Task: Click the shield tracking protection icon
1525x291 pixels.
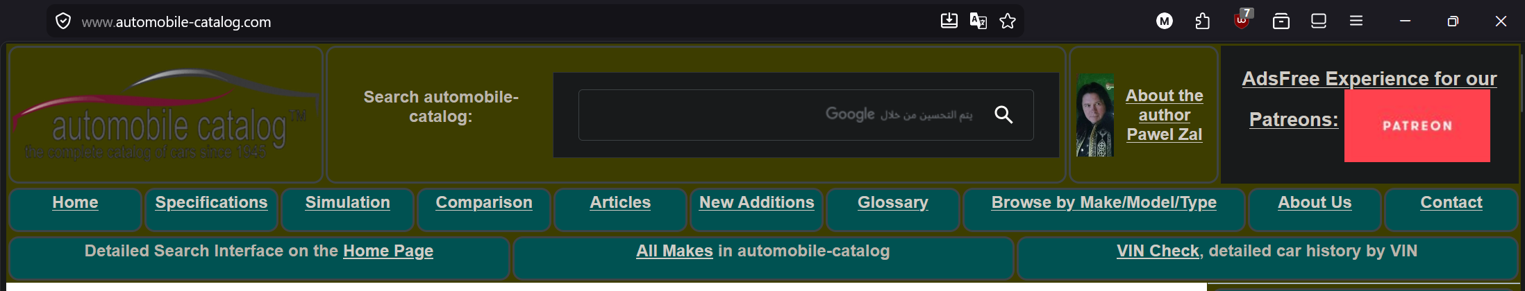Action: [x=63, y=21]
